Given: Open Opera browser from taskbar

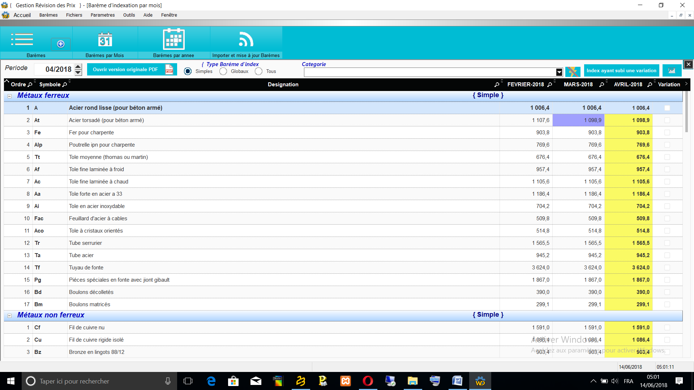Looking at the screenshot, I should tap(368, 381).
